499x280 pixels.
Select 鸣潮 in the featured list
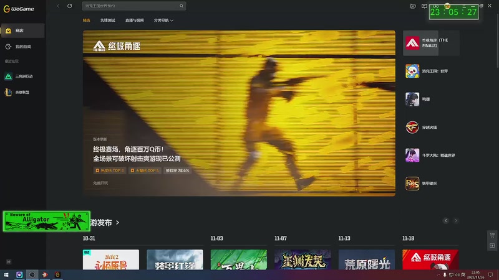tap(431, 99)
